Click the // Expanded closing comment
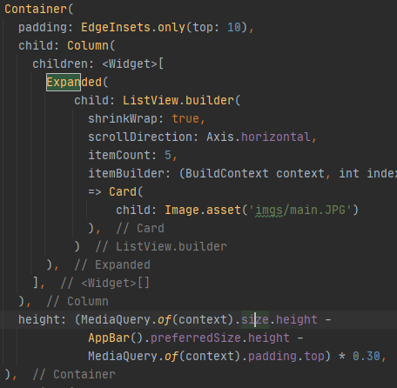Screen dimensions: 397x388 click(112, 264)
